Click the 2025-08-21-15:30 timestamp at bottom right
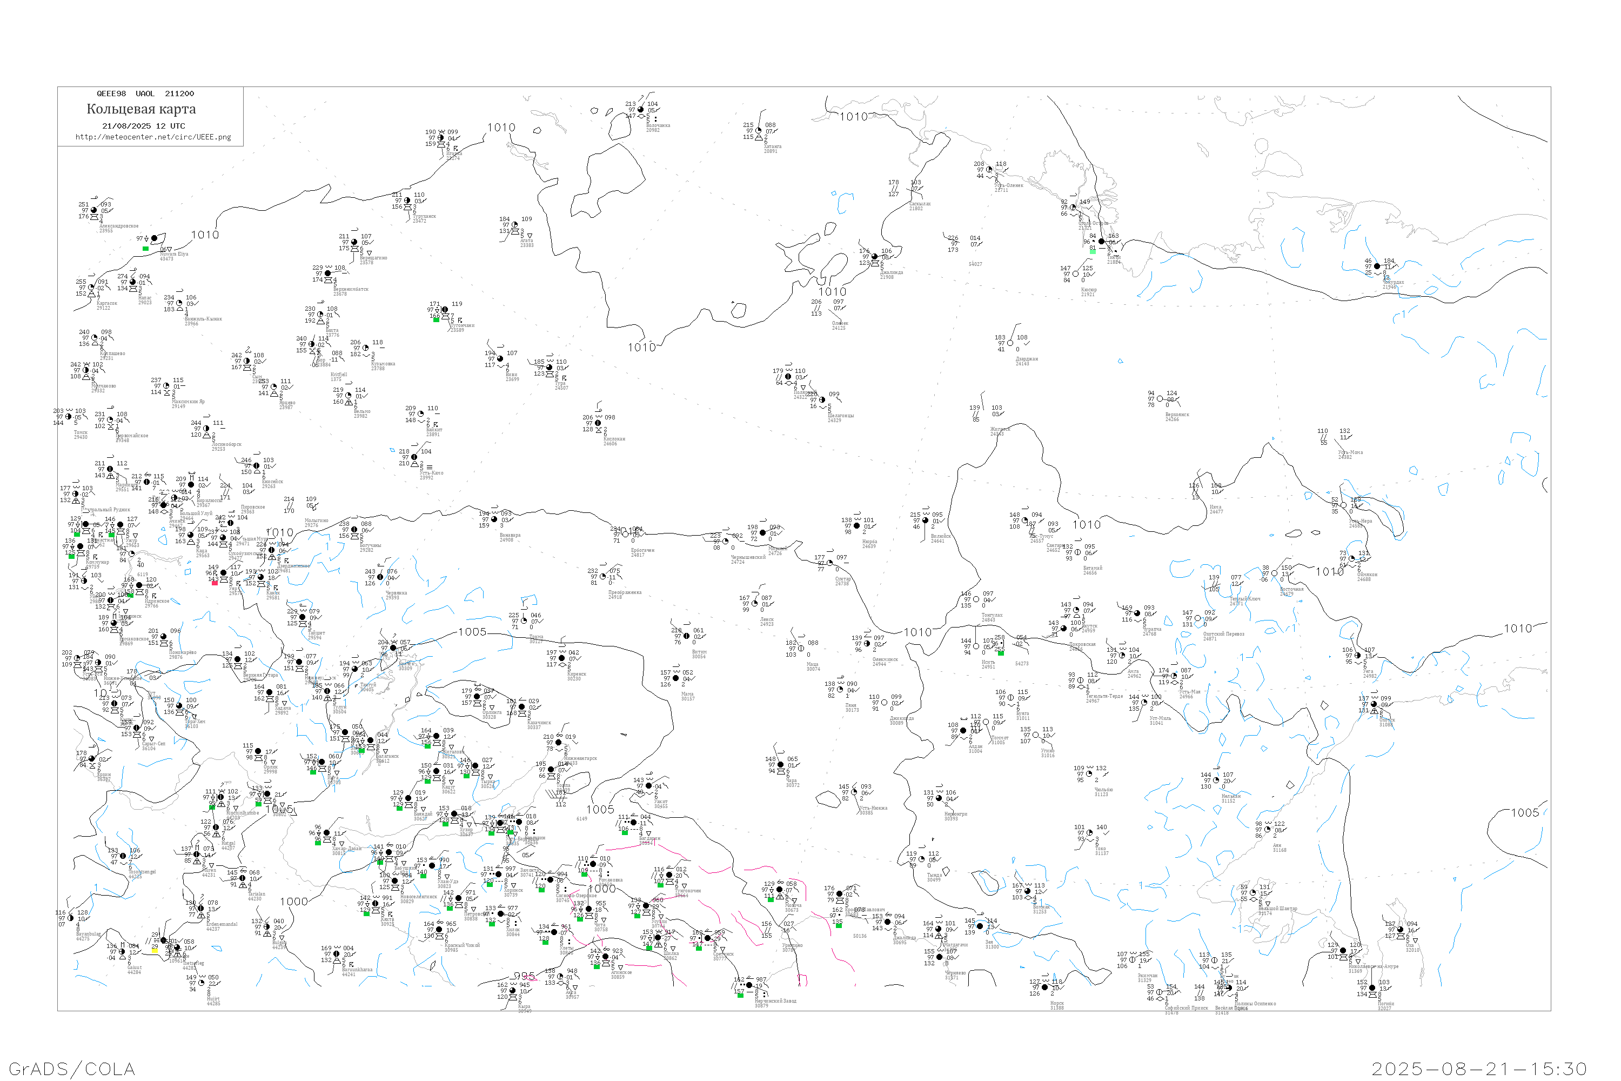Image resolution: width=1621 pixels, height=1081 pixels. [1479, 1069]
